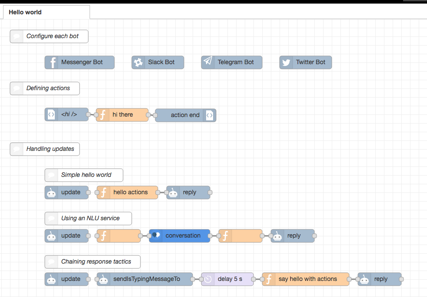
Task: Click bot icon on update node beside hello actions
Action: (51, 193)
